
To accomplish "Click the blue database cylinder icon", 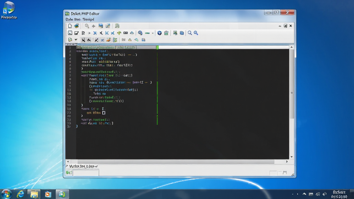I will [182, 33].
